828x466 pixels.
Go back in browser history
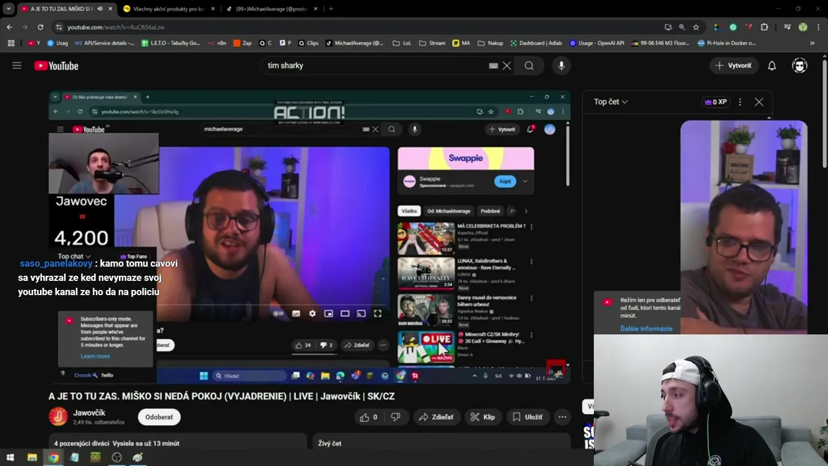coord(9,27)
